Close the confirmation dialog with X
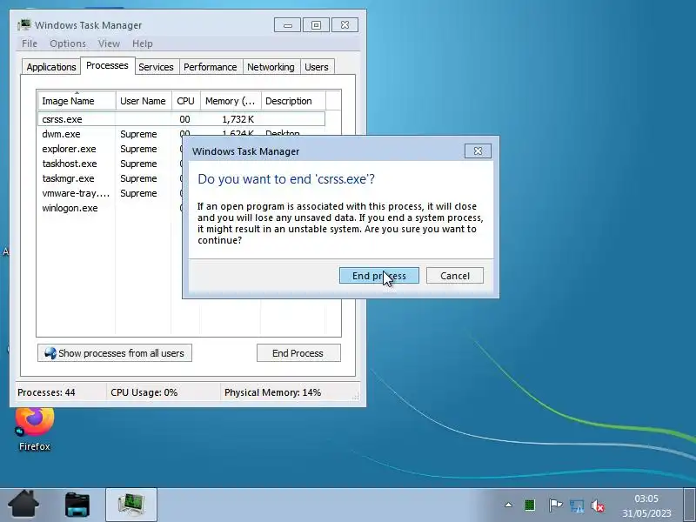Viewport: 696px width, 522px height. 478,151
